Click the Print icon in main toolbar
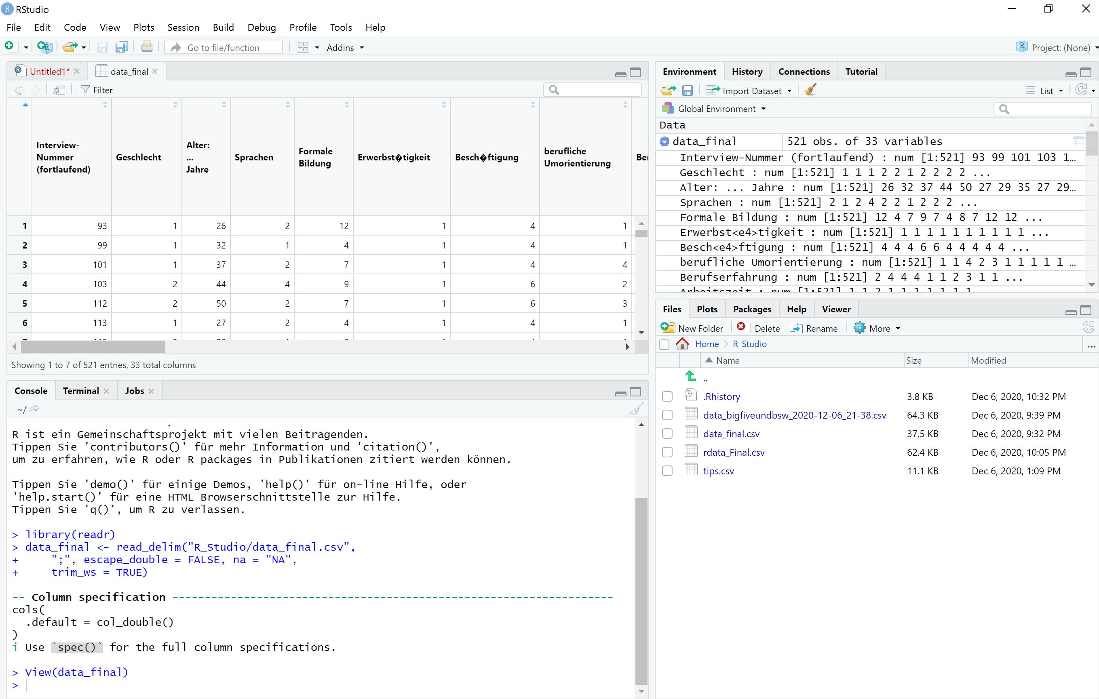 [x=147, y=47]
